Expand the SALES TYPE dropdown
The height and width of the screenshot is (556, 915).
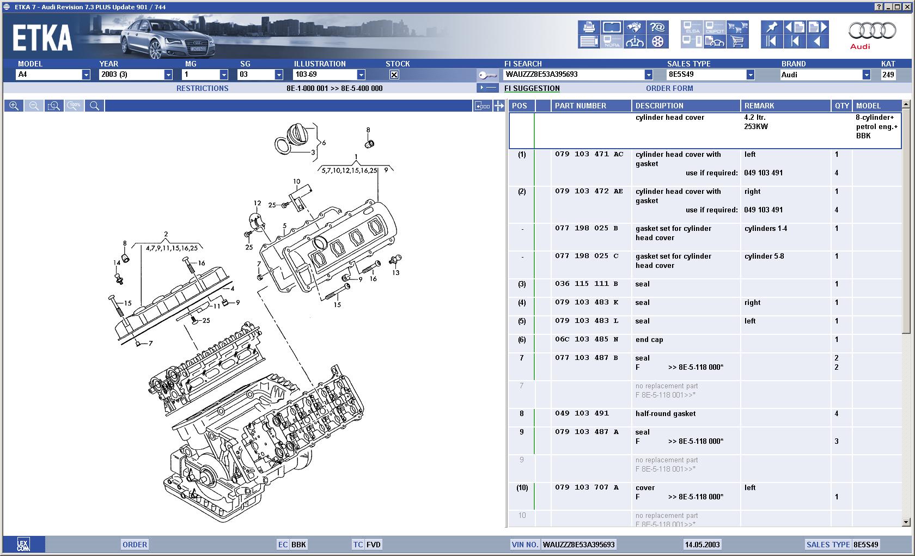pyautogui.click(x=750, y=75)
